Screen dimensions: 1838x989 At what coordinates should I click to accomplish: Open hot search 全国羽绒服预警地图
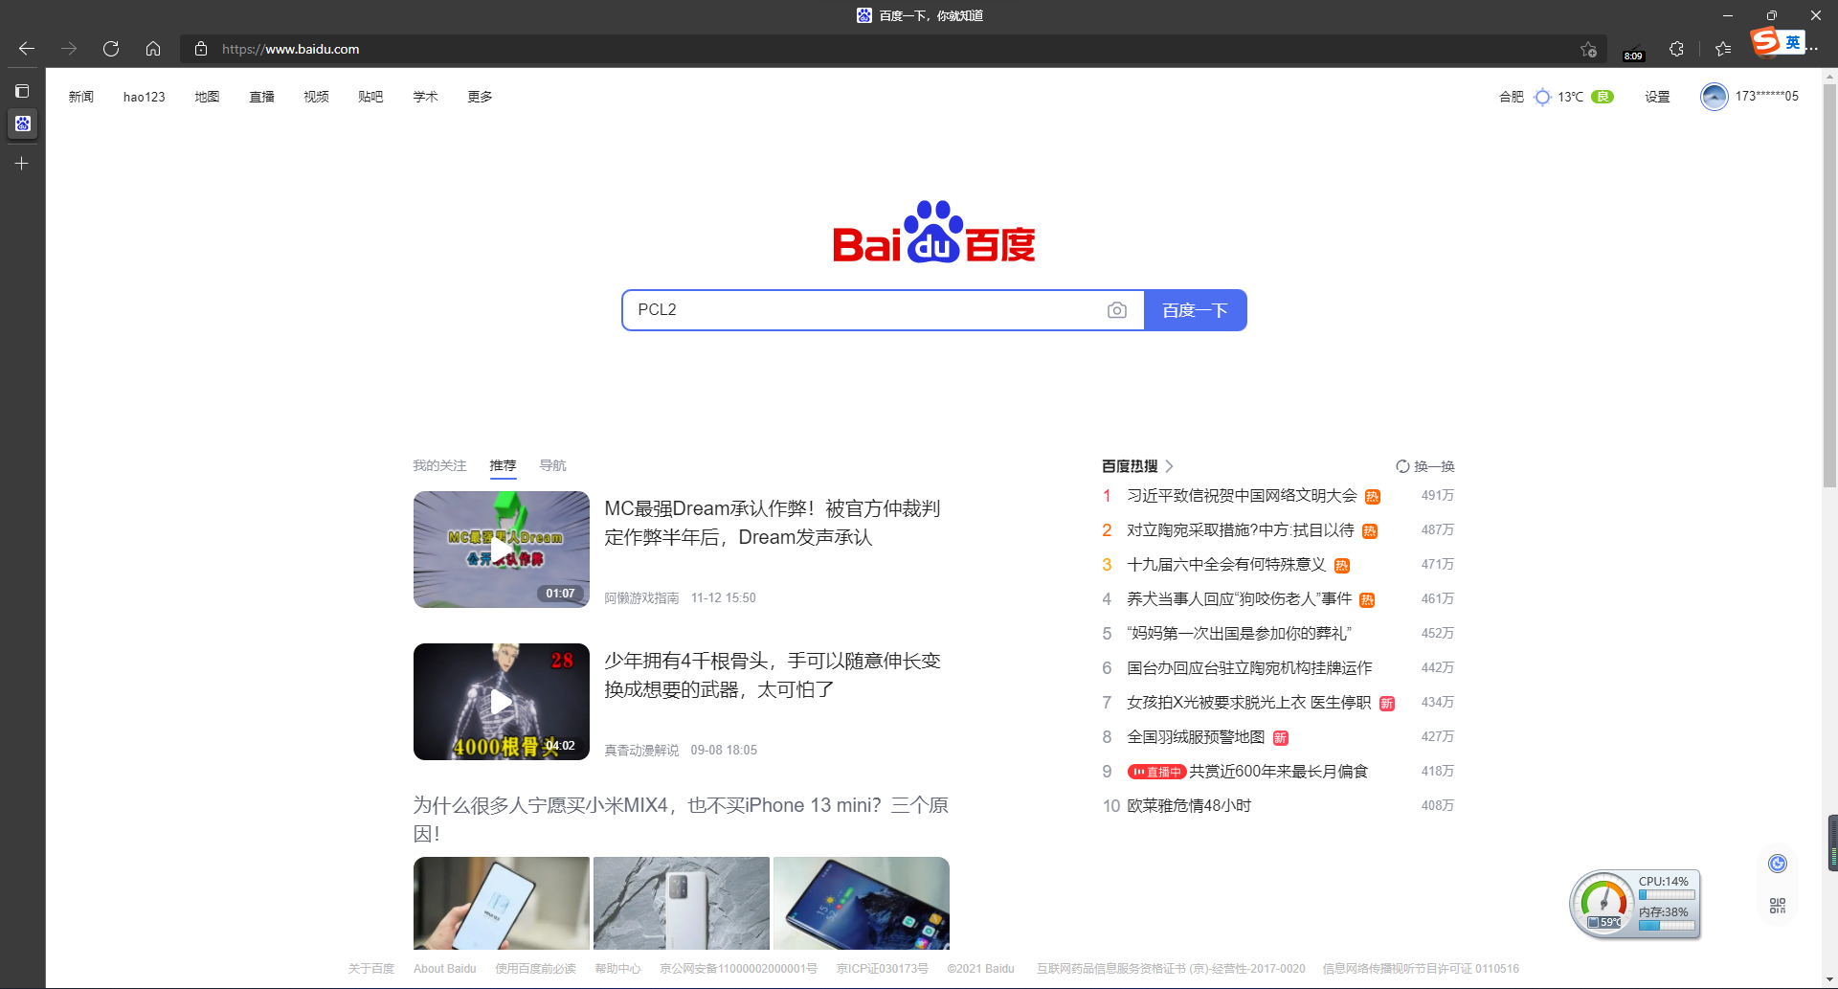pyautogui.click(x=1196, y=737)
